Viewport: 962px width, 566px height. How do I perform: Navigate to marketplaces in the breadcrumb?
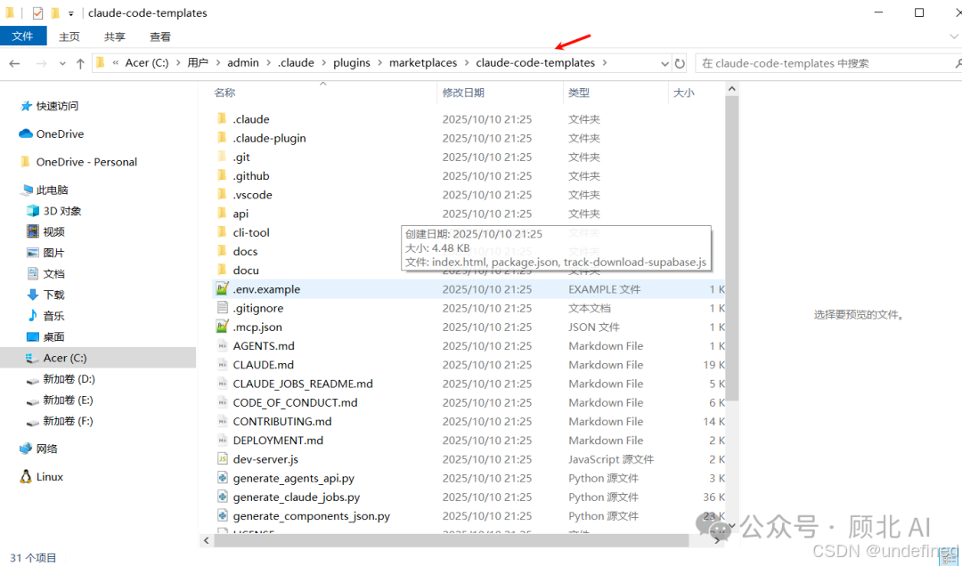click(x=423, y=62)
